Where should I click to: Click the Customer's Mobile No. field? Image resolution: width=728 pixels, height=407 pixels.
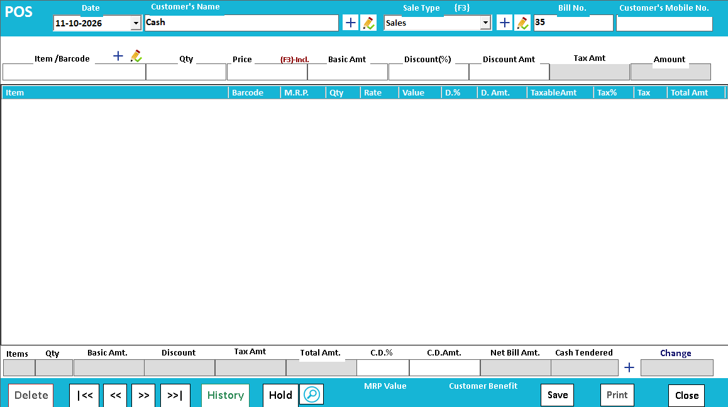click(x=665, y=24)
